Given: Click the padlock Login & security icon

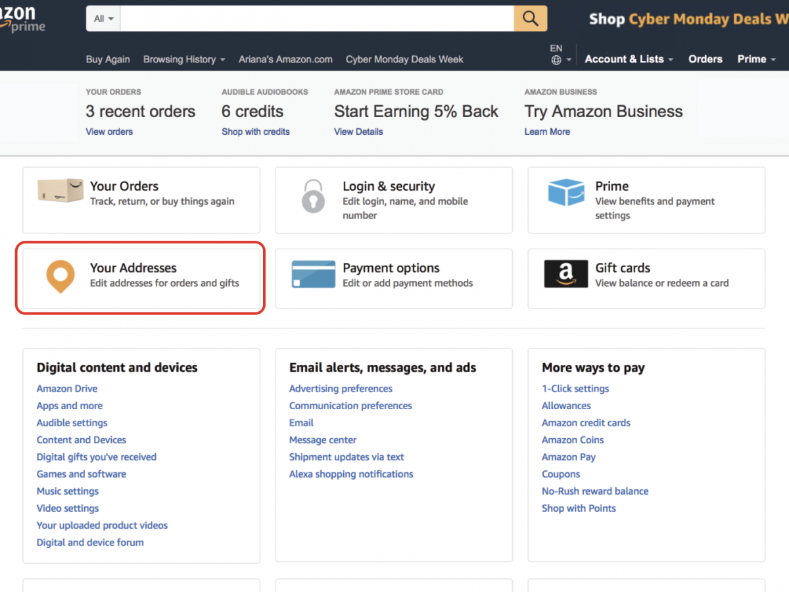Looking at the screenshot, I should coord(313,196).
